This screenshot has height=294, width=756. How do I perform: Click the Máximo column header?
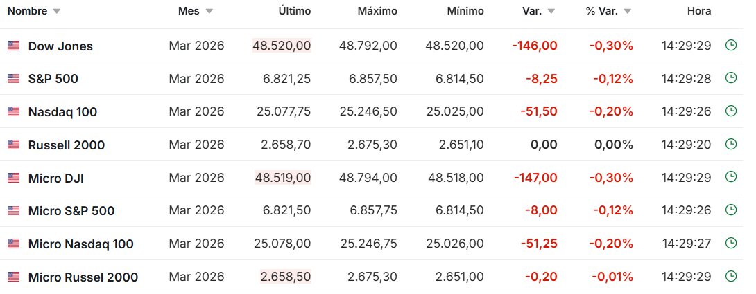point(377,12)
